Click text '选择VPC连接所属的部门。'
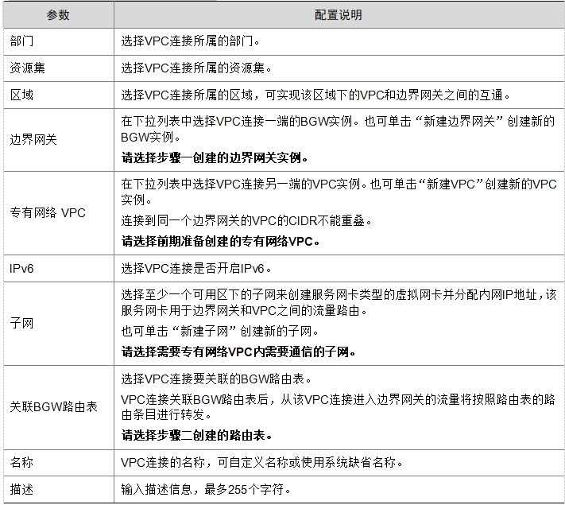The height and width of the screenshot is (505, 565). [x=190, y=41]
